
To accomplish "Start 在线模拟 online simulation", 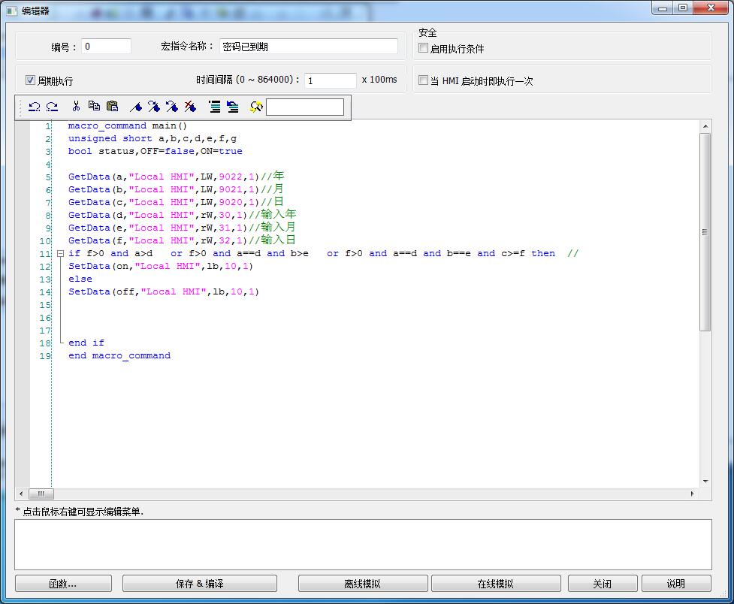I will pos(496,584).
